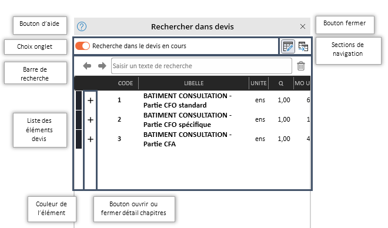388x228 pixels.
Task: Click code cell '1'
Action: pos(119,100)
